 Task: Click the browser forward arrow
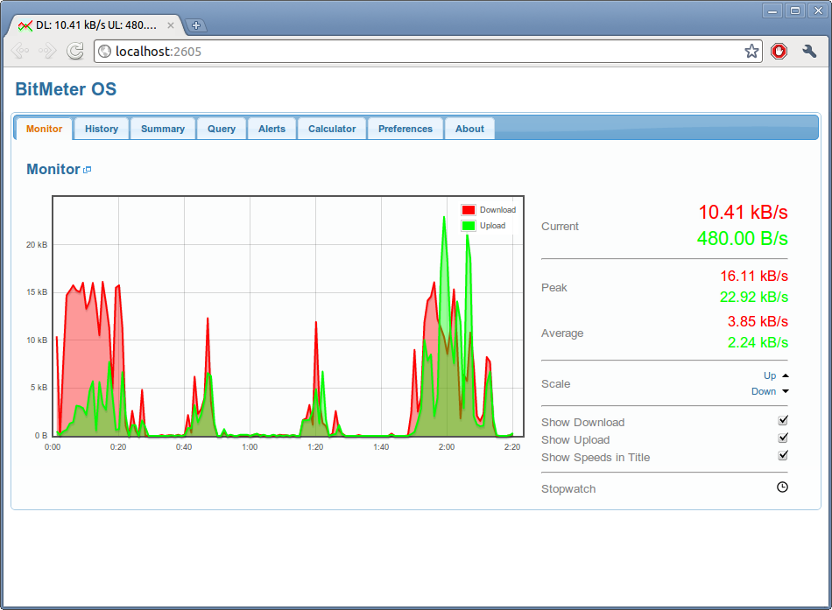click(47, 51)
